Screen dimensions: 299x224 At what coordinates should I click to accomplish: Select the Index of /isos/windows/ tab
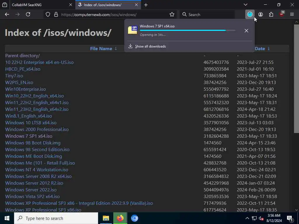108,5
